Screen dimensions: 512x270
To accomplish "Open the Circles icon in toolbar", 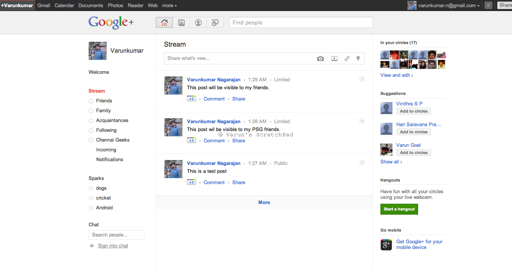I will point(215,23).
